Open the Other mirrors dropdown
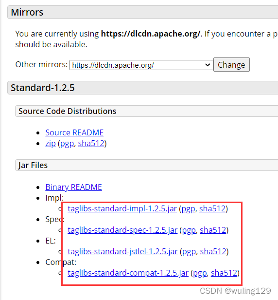Image resolution: width=278 pixels, height=300 pixels. coord(141,65)
